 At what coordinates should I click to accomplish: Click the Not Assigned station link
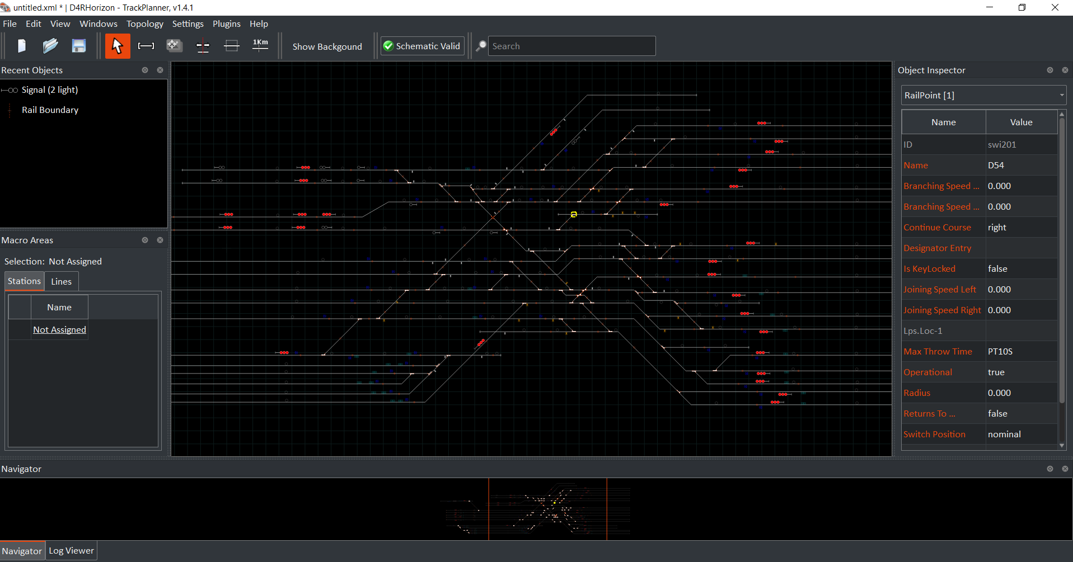click(x=59, y=330)
